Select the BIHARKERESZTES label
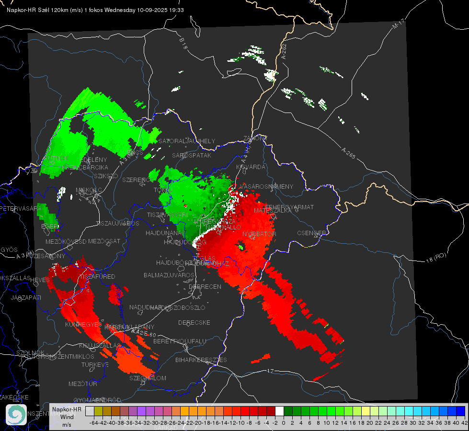The height and width of the screenshot is (431, 469). point(201,360)
